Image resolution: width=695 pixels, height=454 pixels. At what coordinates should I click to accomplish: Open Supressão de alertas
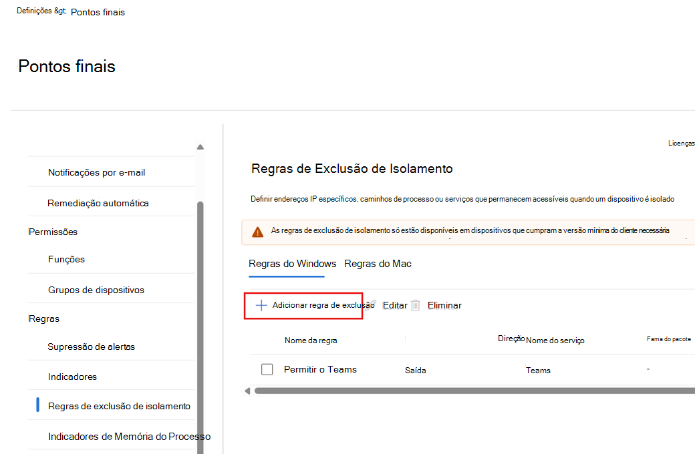(91, 346)
